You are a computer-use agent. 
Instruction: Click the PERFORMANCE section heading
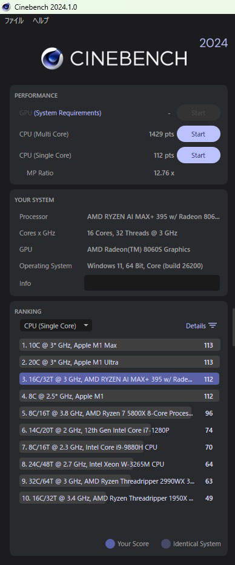(x=36, y=95)
